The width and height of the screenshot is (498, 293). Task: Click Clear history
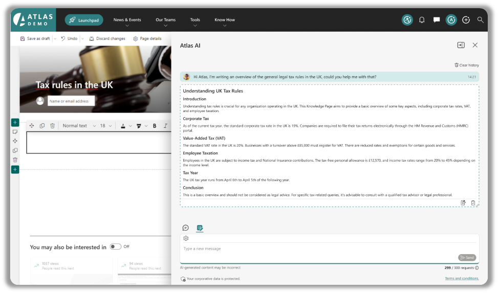(x=467, y=65)
